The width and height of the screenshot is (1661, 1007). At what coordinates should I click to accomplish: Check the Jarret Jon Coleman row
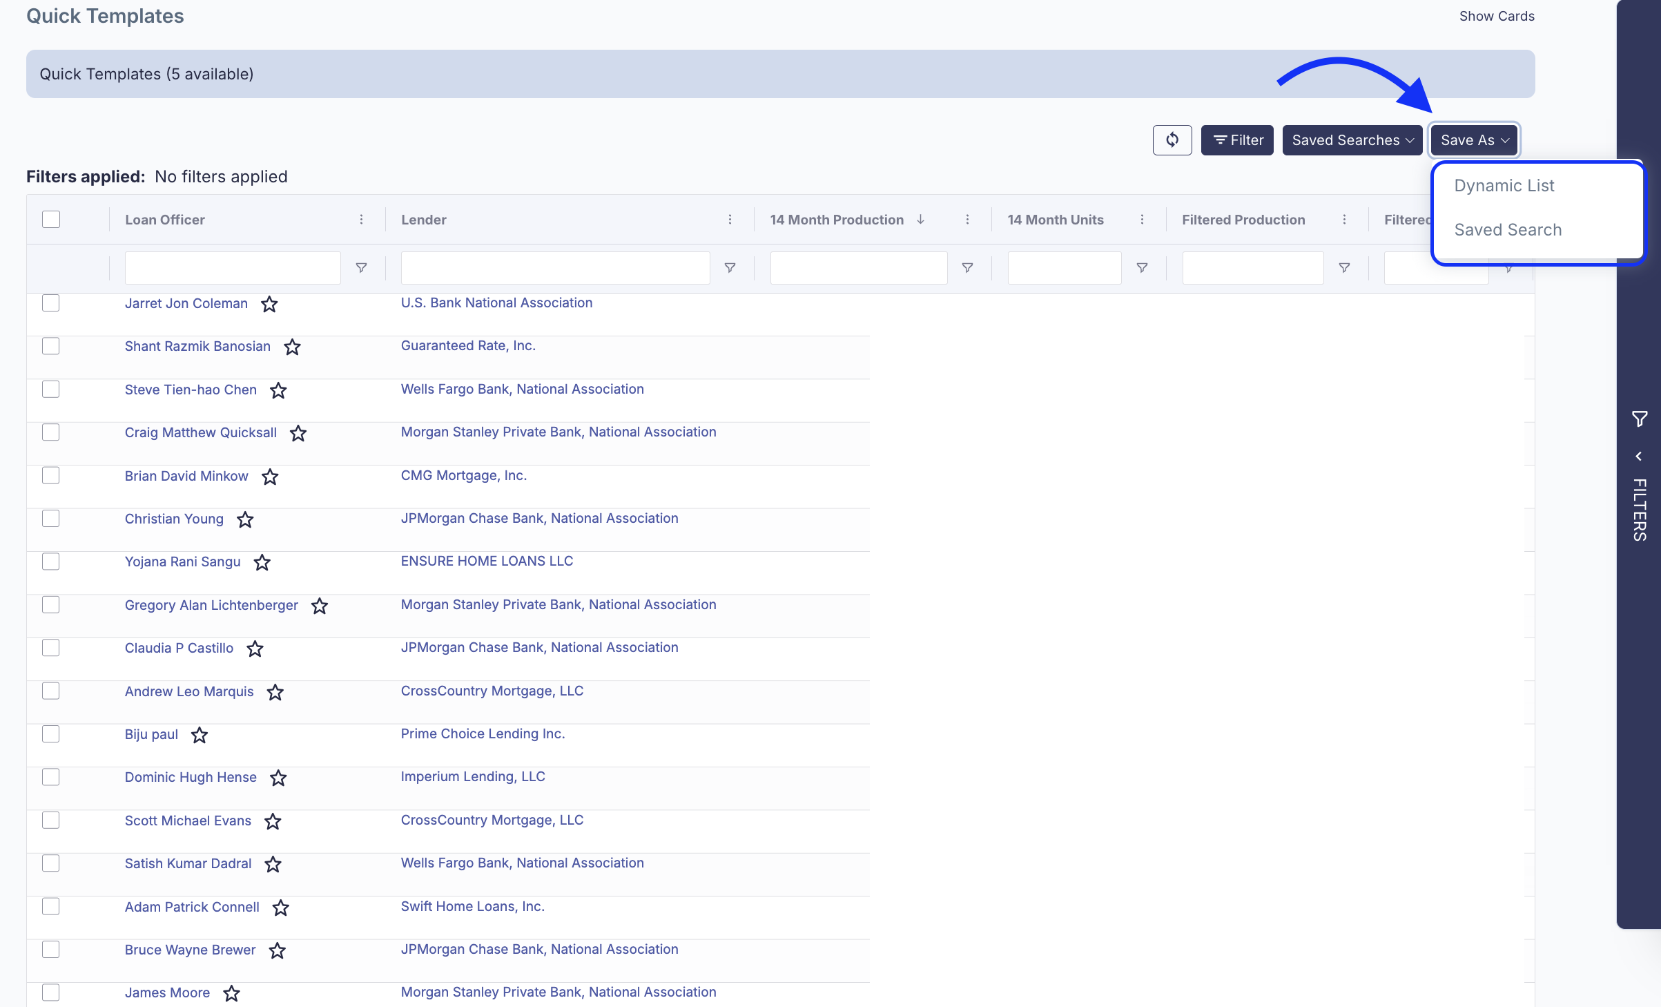[51, 303]
